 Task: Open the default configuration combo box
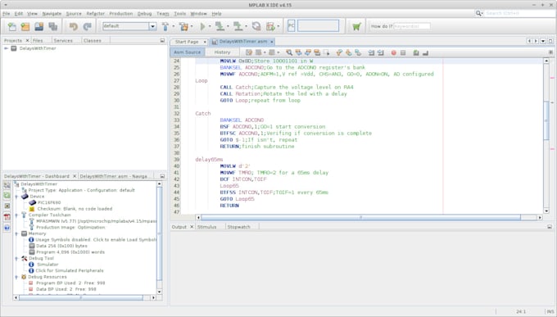tap(129, 26)
